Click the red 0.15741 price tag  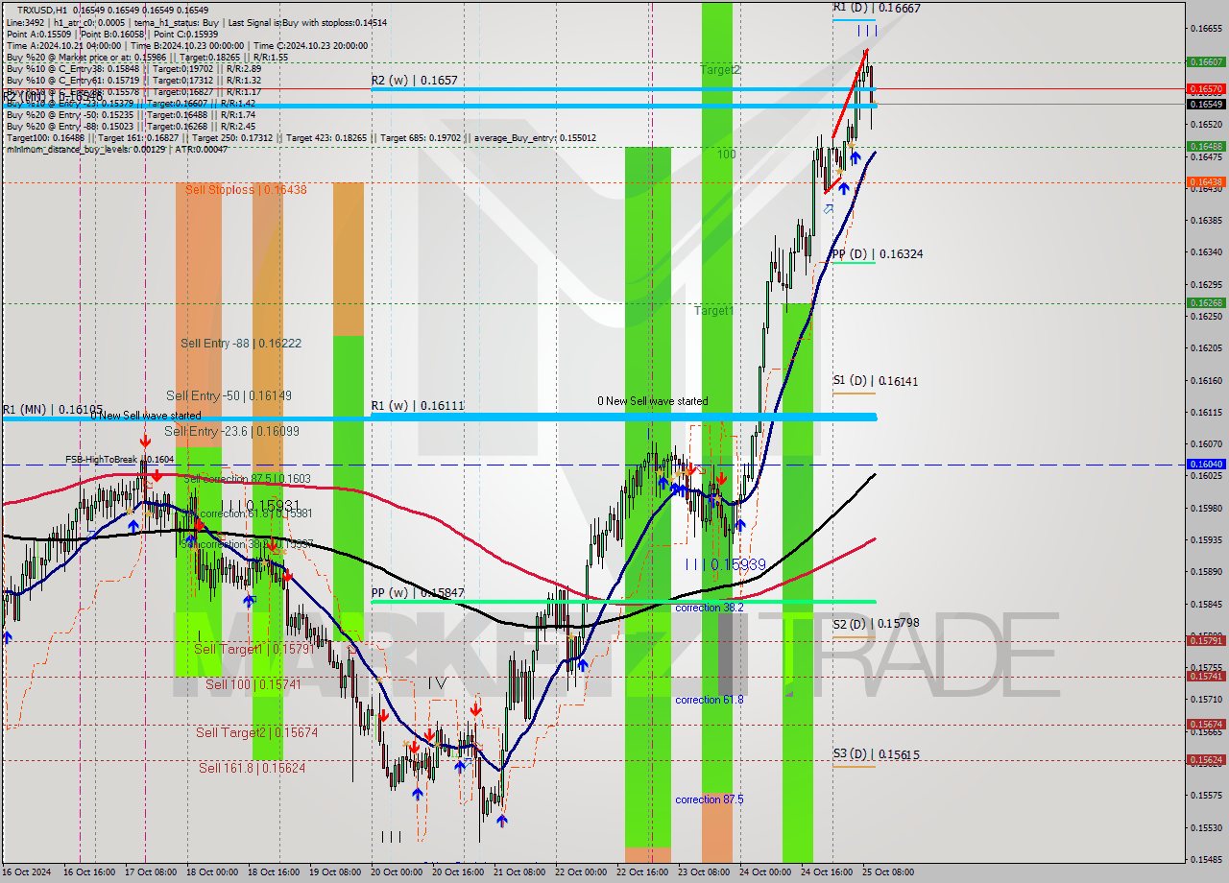[x=1206, y=676]
